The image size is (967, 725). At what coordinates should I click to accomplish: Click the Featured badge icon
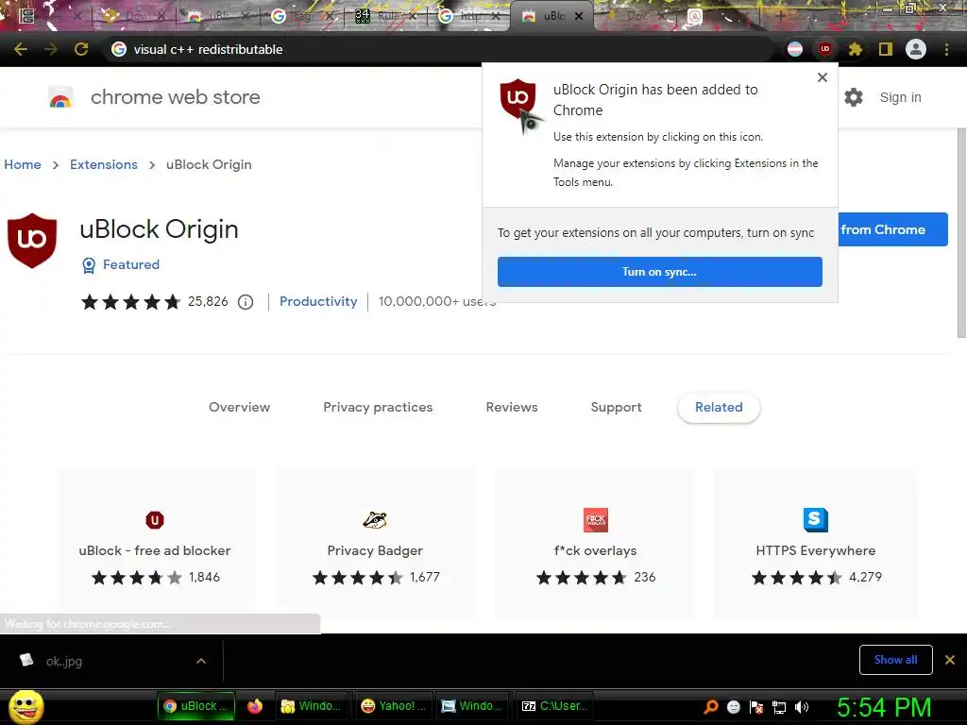pyautogui.click(x=89, y=265)
